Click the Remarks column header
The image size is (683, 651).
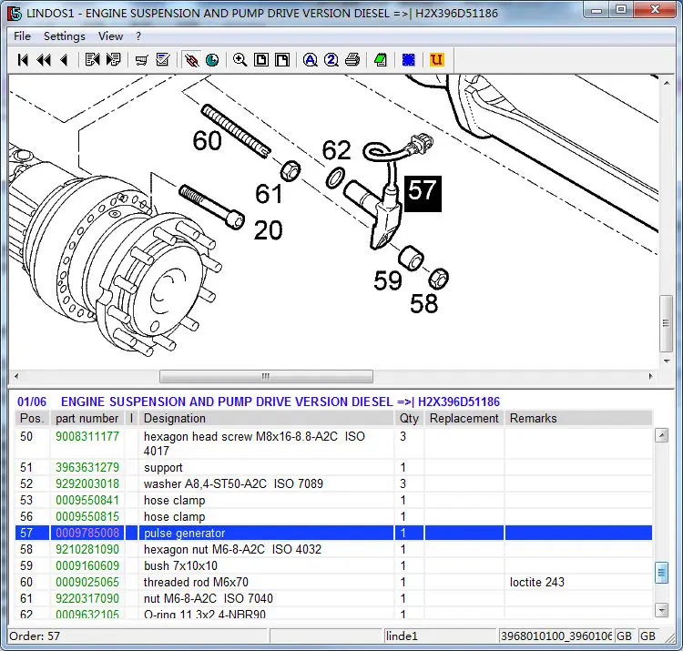tap(578, 419)
